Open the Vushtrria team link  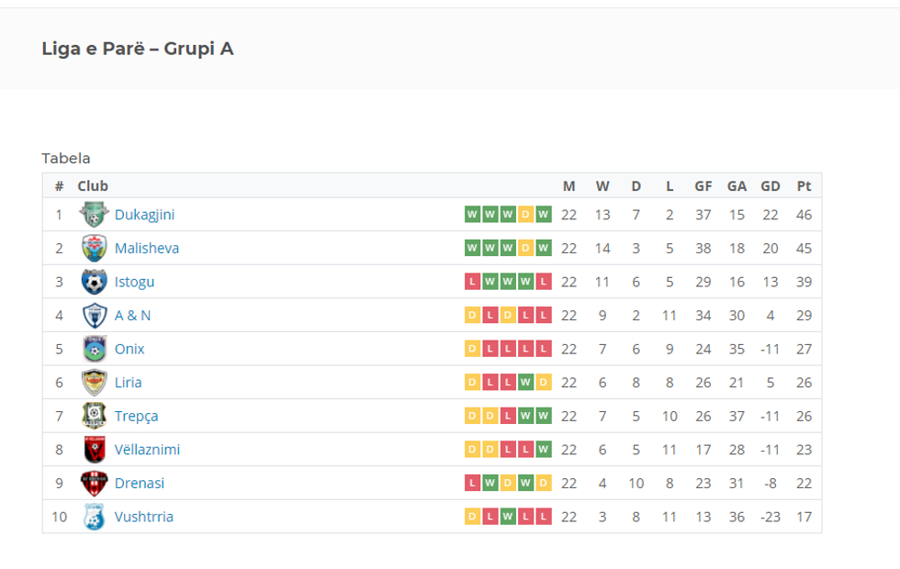143,517
